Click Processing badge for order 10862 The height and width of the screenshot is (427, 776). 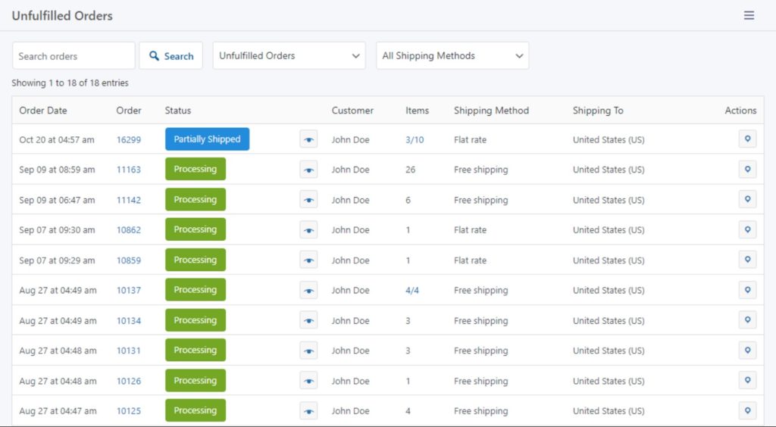click(196, 229)
